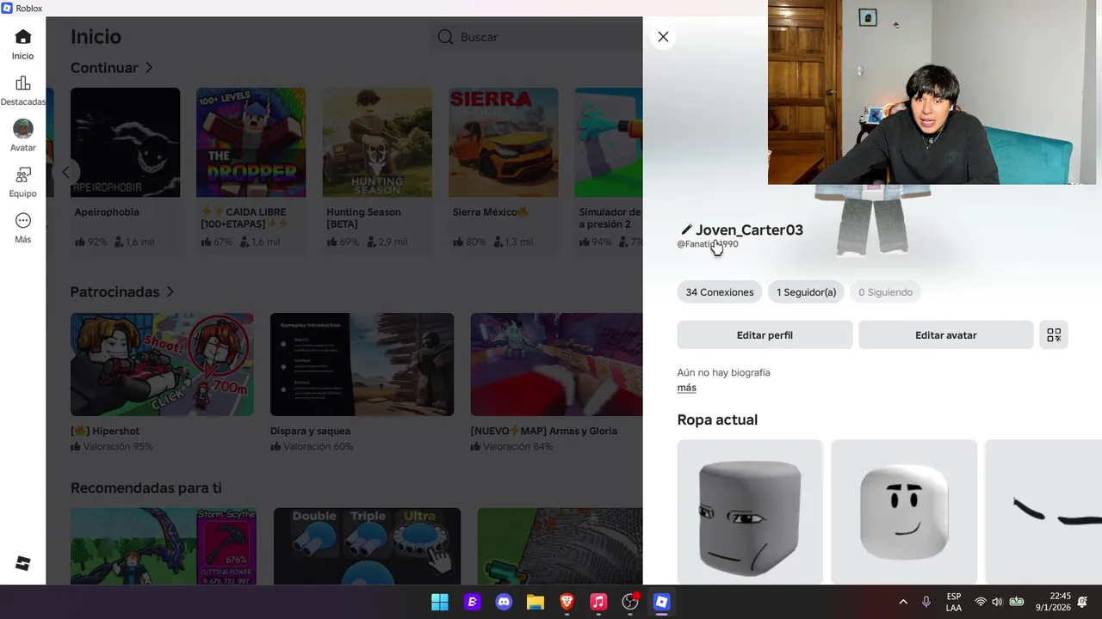The width and height of the screenshot is (1102, 619).
Task: Click Editar perfil button
Action: click(x=765, y=335)
